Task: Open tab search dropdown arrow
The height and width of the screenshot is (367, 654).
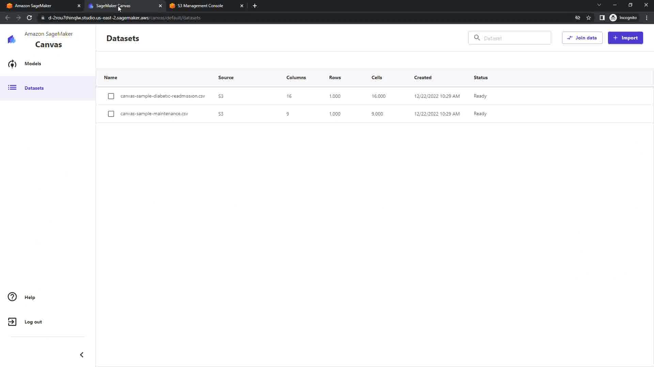Action: coord(599,5)
